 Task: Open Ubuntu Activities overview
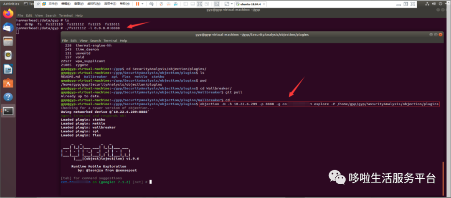coord(11,4)
